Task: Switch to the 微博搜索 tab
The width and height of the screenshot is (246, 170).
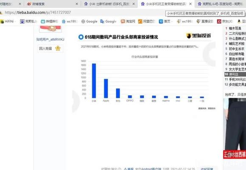Action: click(53, 4)
